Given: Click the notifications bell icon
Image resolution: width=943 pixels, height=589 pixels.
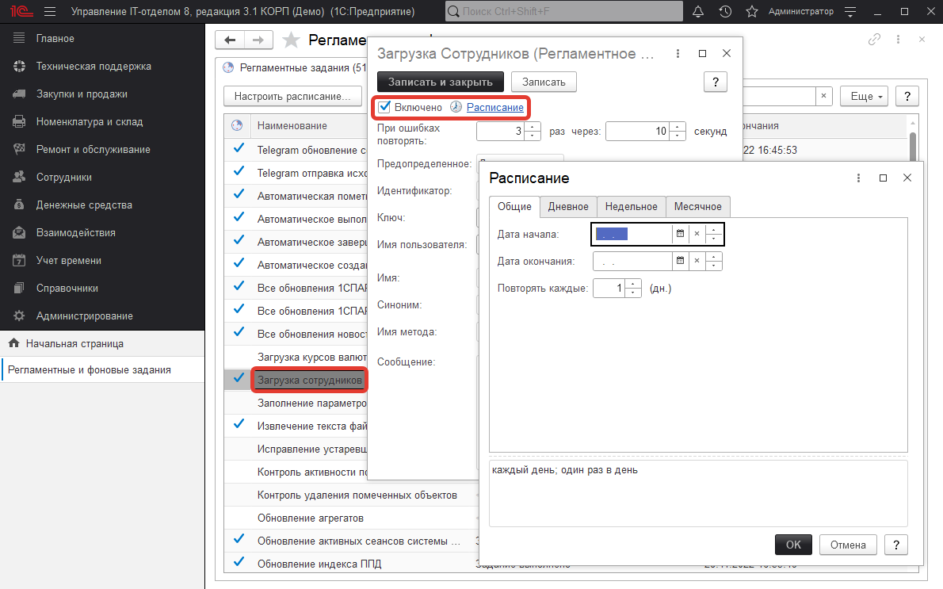Looking at the screenshot, I should click(698, 12).
